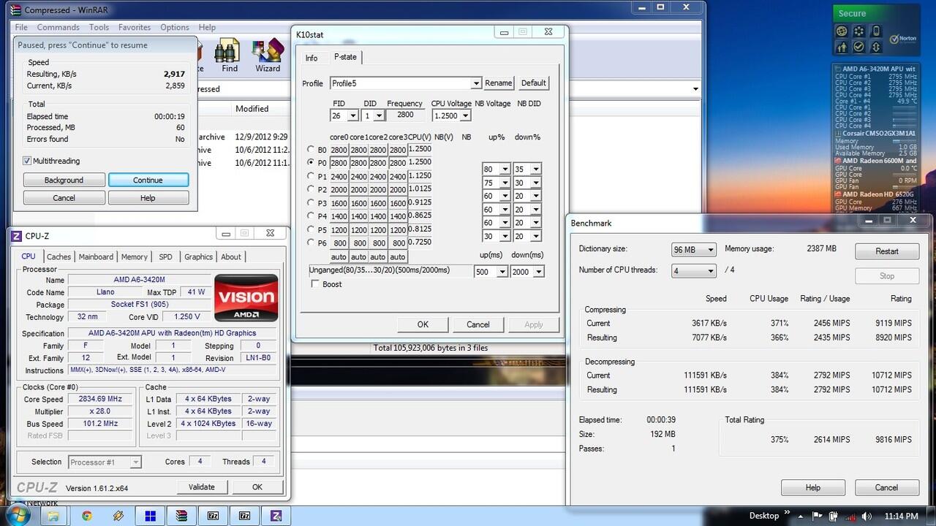Switch to the second 7-Zip taskbar button
Image resolution: width=936 pixels, height=526 pixels.
(x=244, y=516)
